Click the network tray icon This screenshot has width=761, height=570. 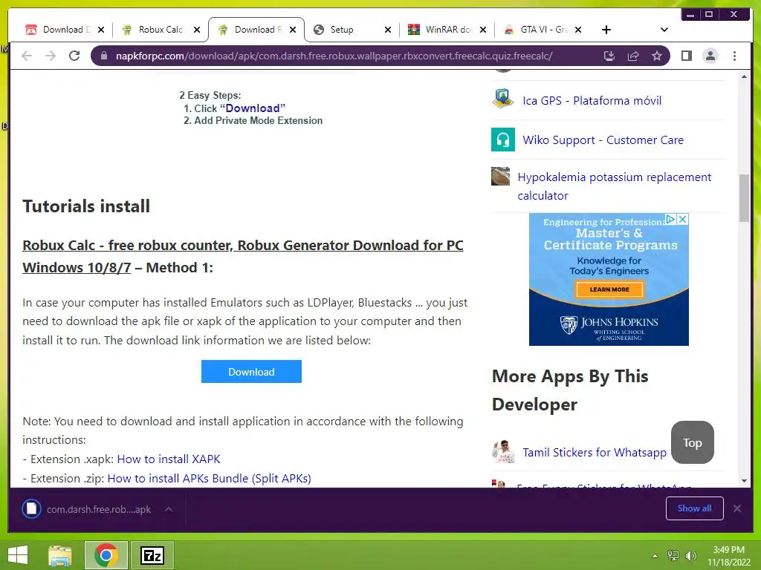pos(673,556)
